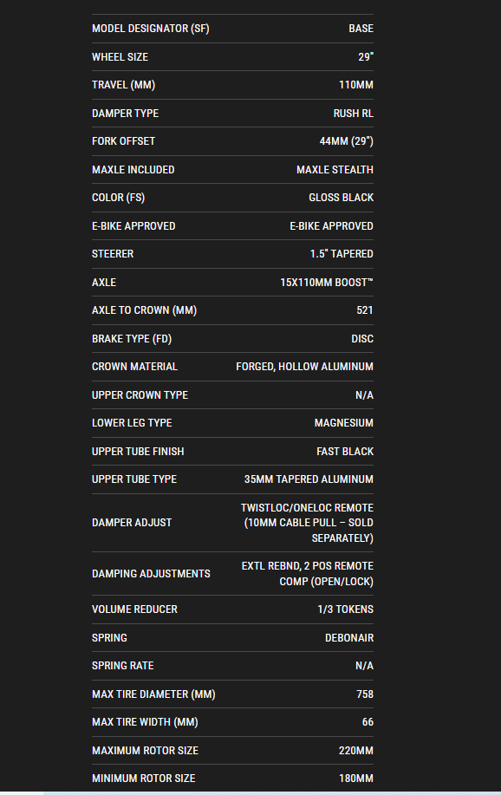
Task: Click the RUSH RL damper type value
Action: 354,113
